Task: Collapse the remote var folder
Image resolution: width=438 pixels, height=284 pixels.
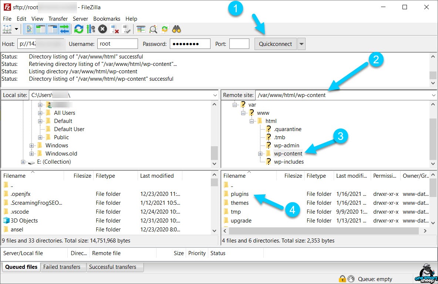Action: [x=235, y=105]
